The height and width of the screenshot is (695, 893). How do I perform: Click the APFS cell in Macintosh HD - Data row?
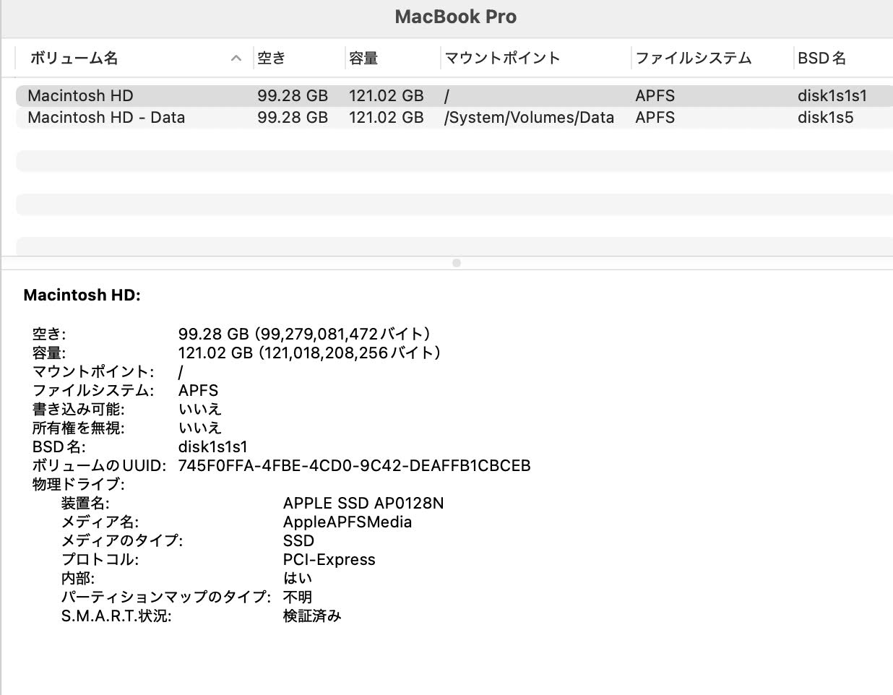[x=655, y=117]
